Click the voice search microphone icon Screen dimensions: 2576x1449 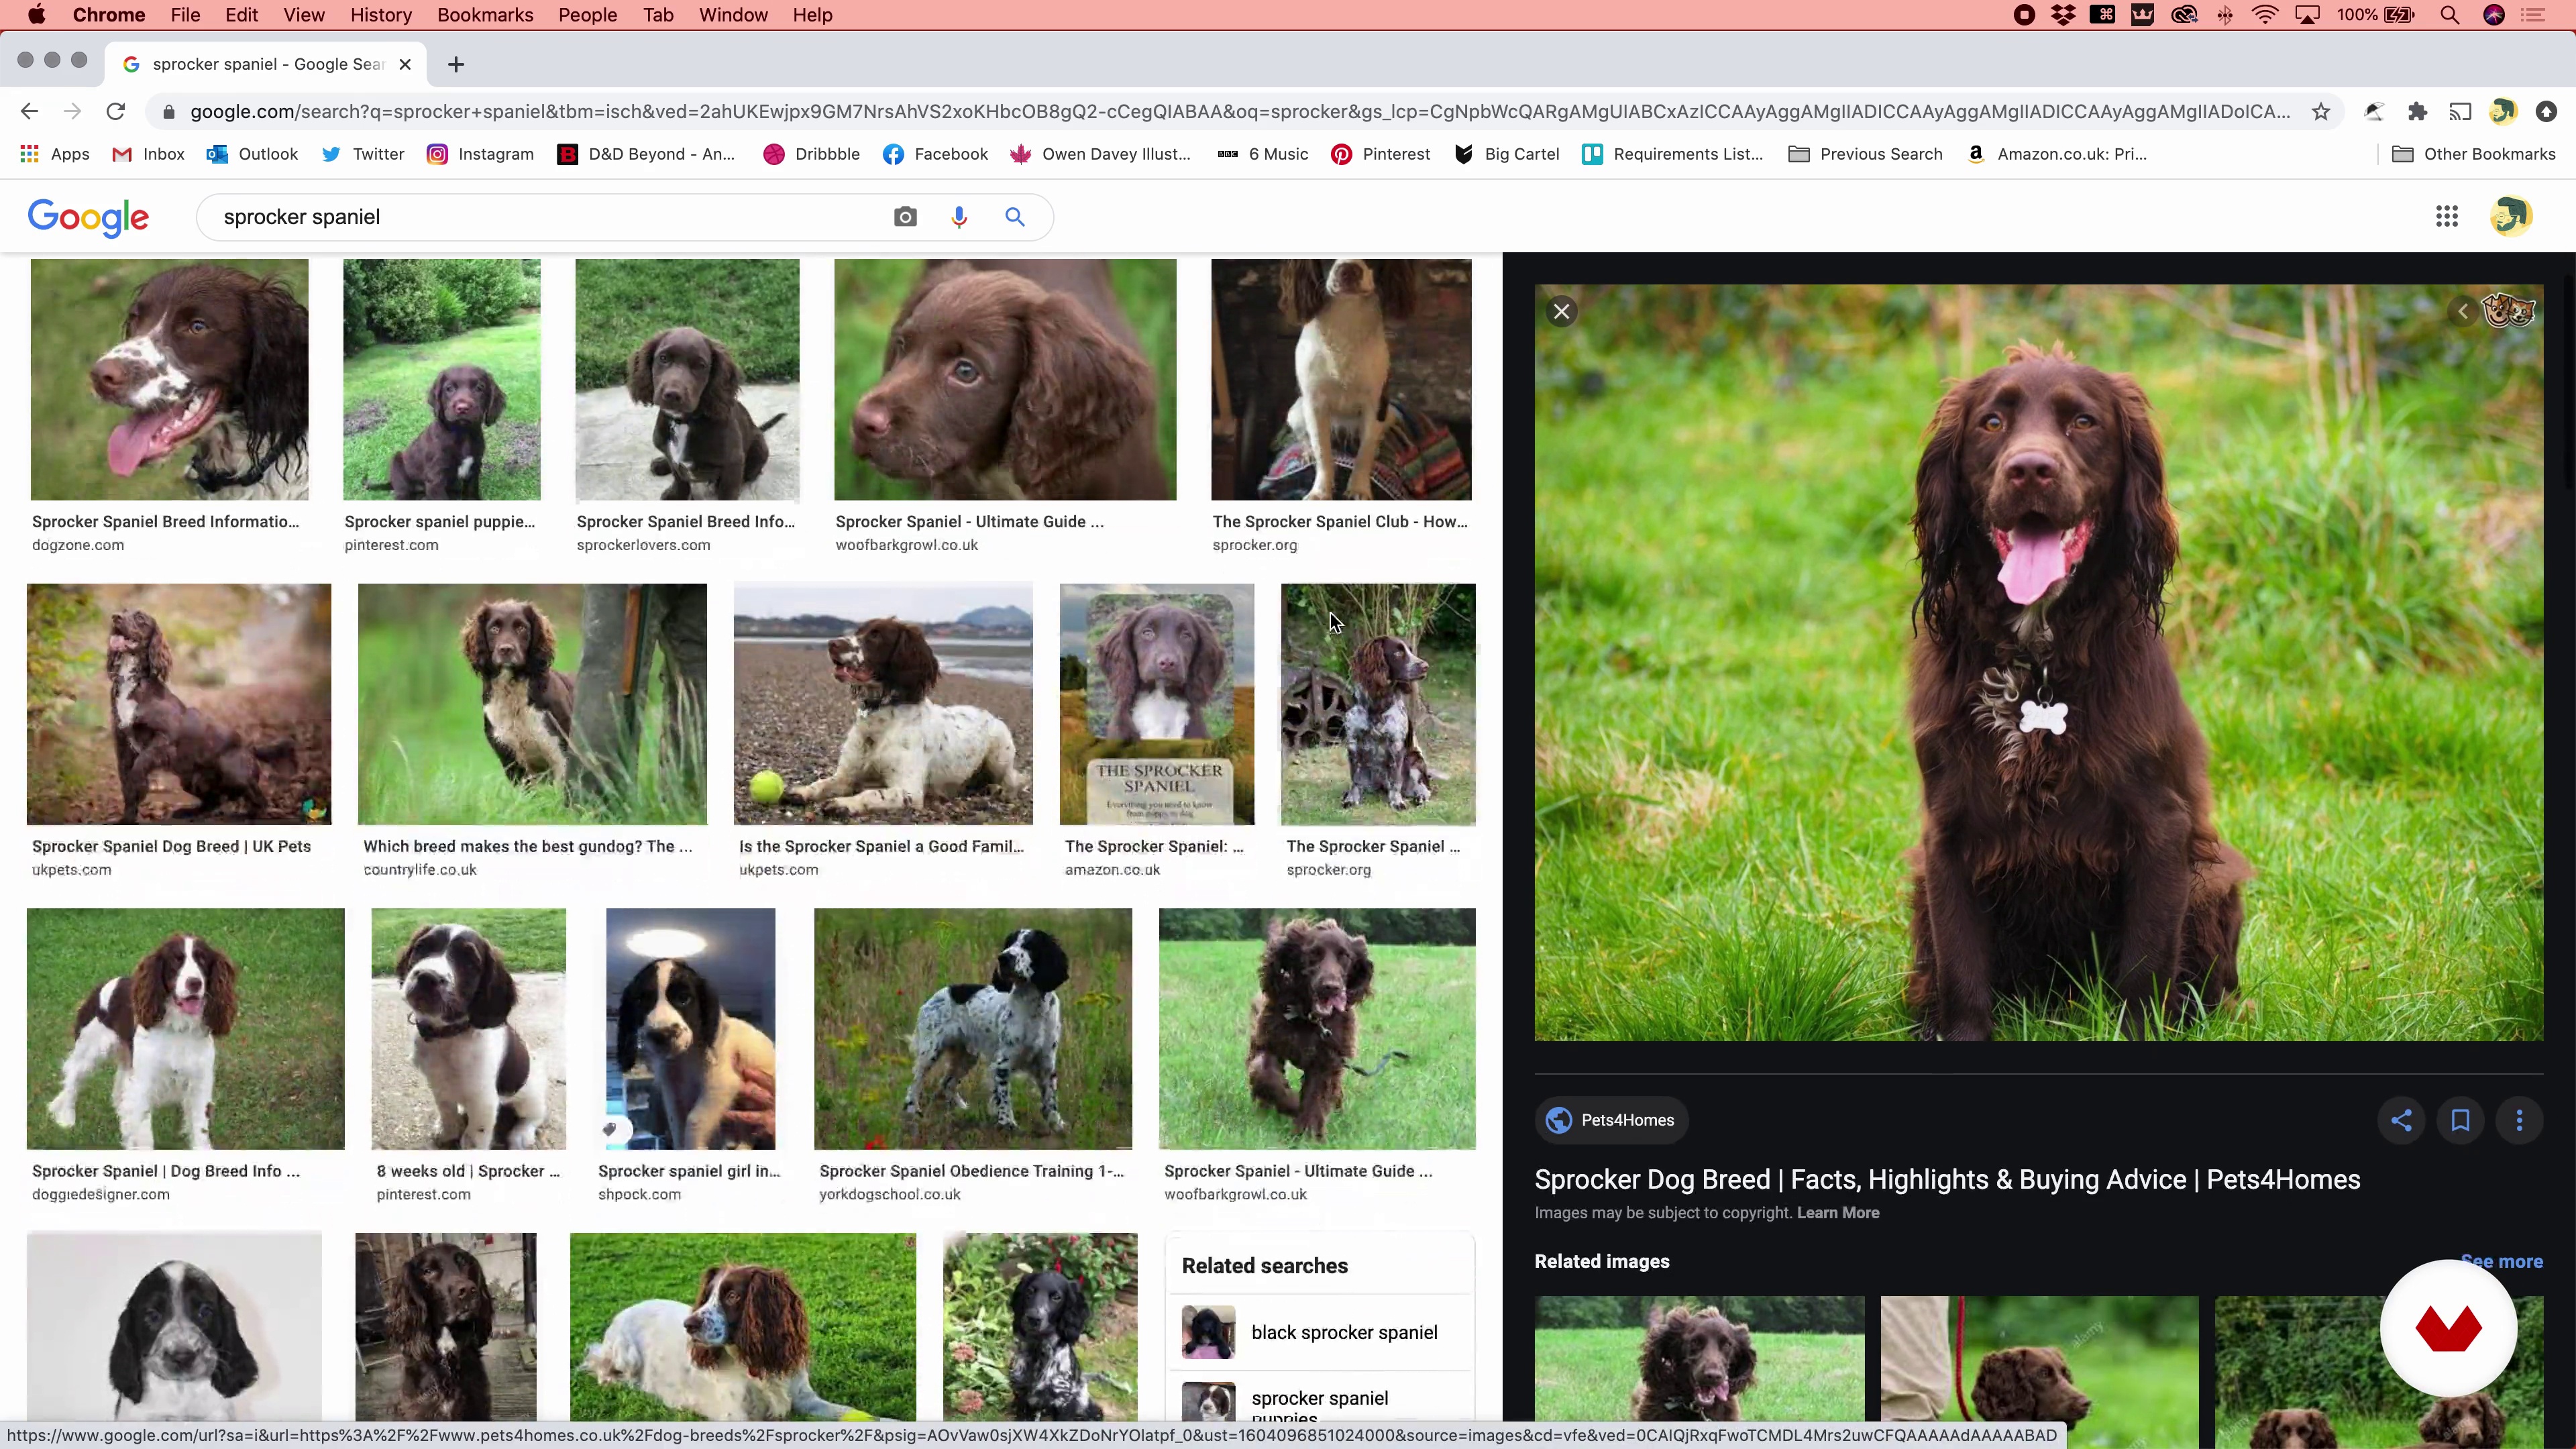pyautogui.click(x=959, y=217)
